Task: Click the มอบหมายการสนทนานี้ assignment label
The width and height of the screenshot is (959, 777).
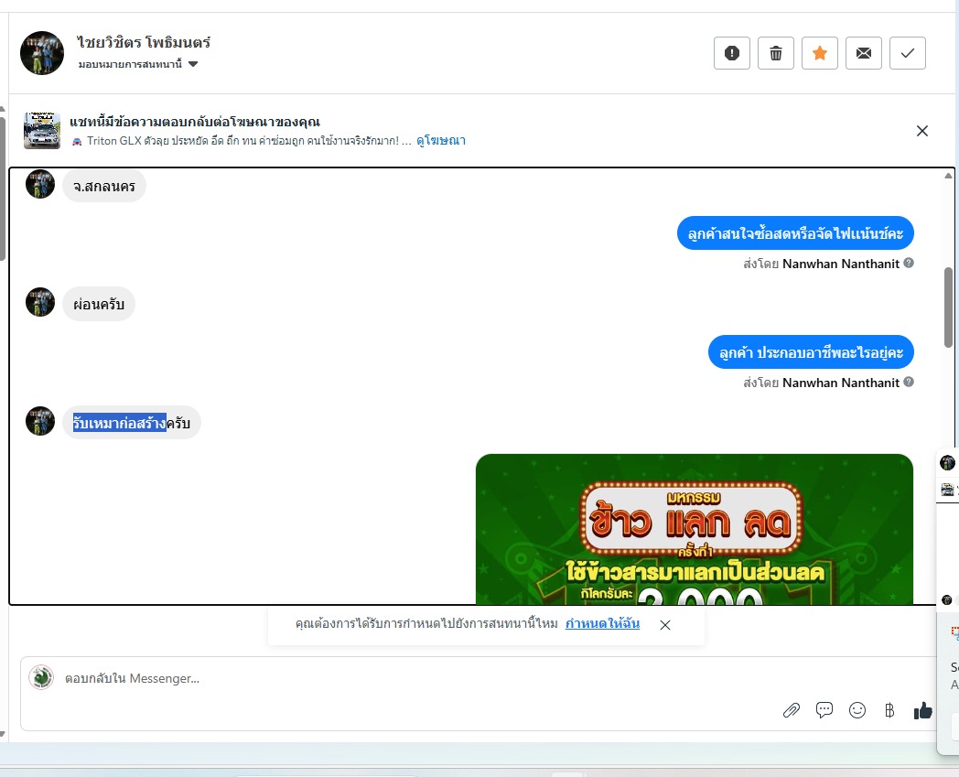Action: click(x=130, y=64)
